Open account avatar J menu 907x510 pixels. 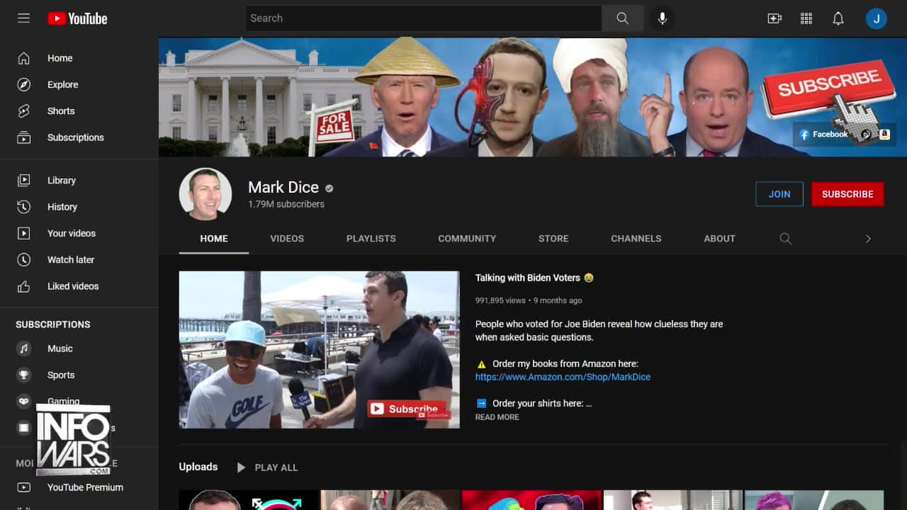(x=877, y=18)
